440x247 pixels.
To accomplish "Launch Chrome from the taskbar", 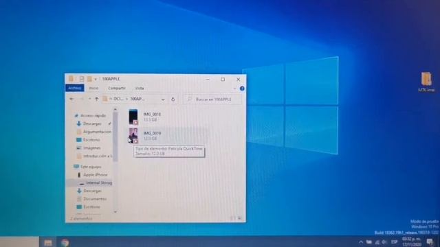I will pos(65,242).
